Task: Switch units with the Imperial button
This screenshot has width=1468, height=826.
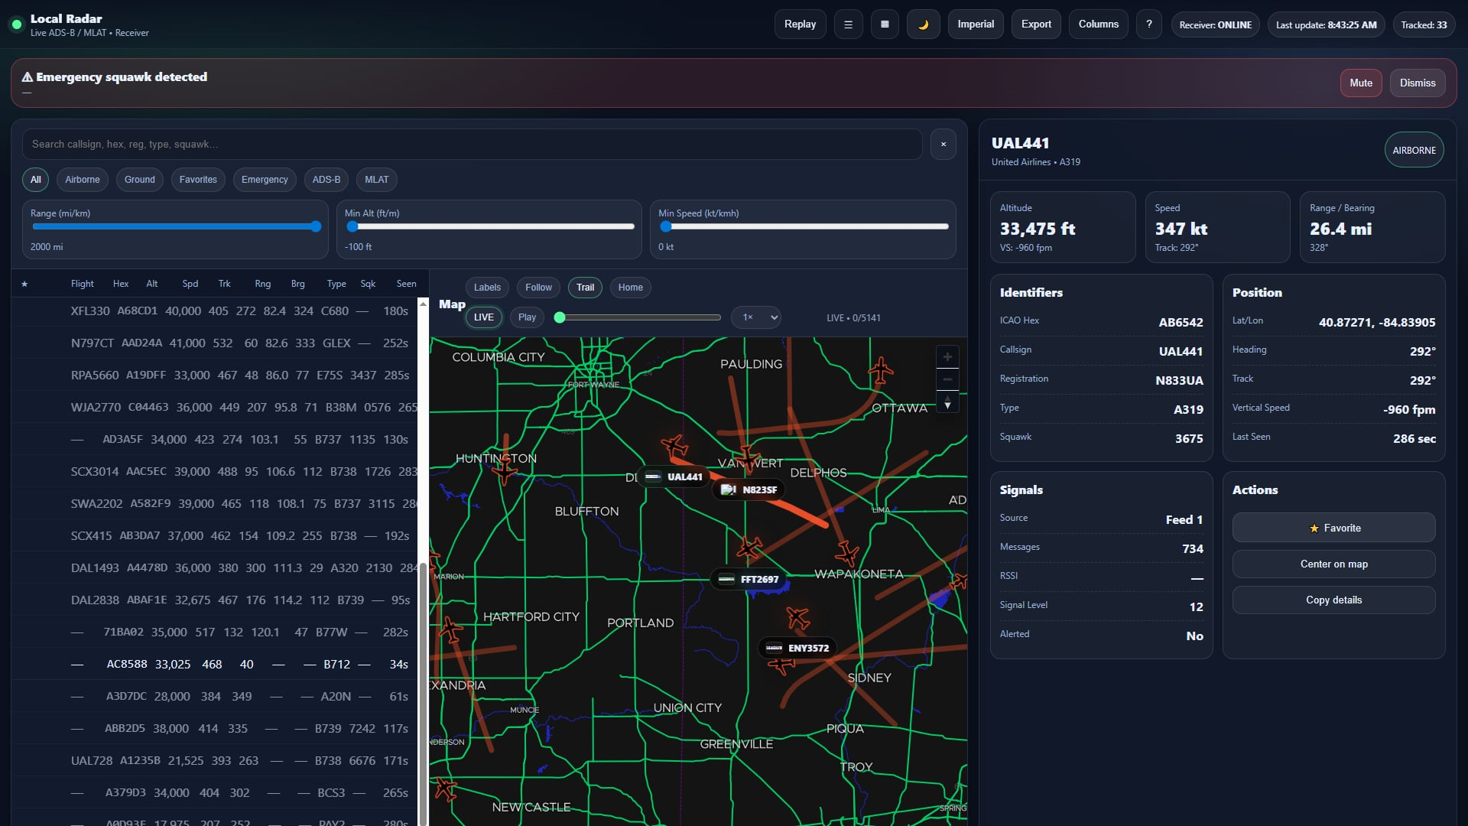Action: tap(976, 24)
